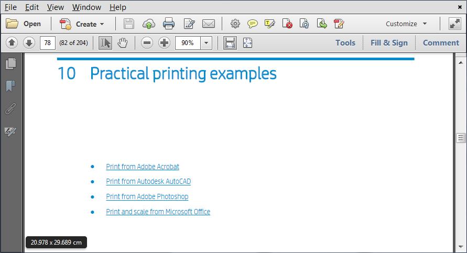Screen dimensions: 467x253
Task: Go to next page arrow
Action: [29, 43]
